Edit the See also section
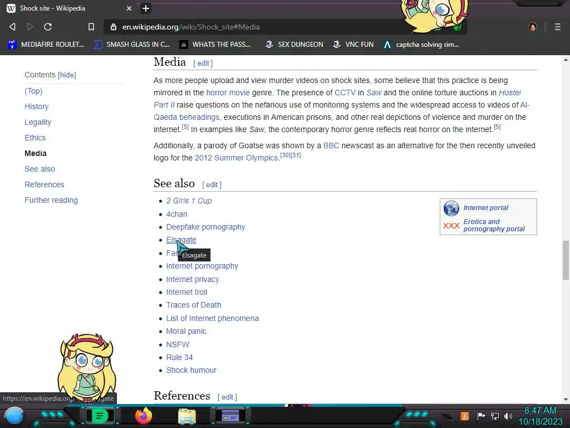This screenshot has width=570, height=428. tap(212, 185)
